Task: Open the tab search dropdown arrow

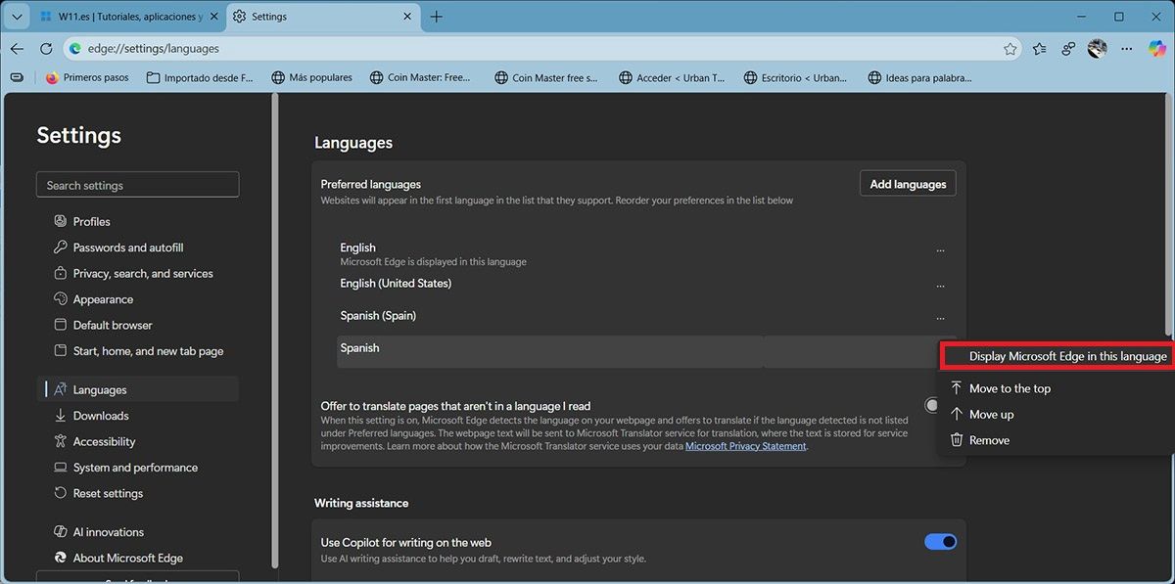Action: coord(17,17)
